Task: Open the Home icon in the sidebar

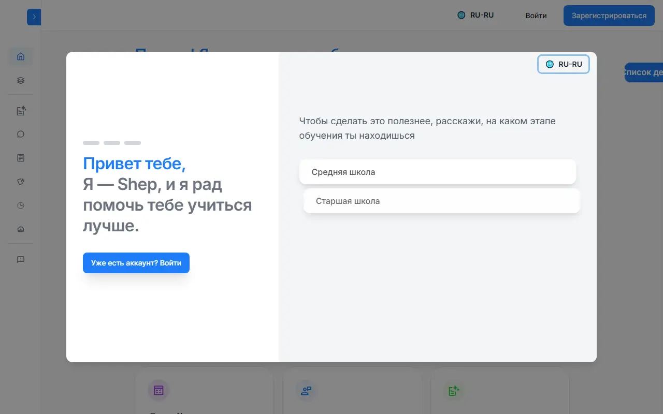Action: 21,56
